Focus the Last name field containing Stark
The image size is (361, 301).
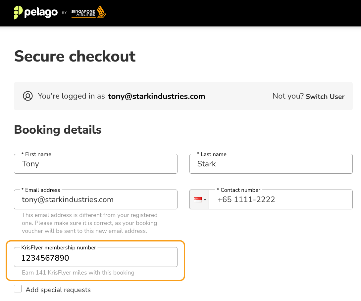point(271,164)
